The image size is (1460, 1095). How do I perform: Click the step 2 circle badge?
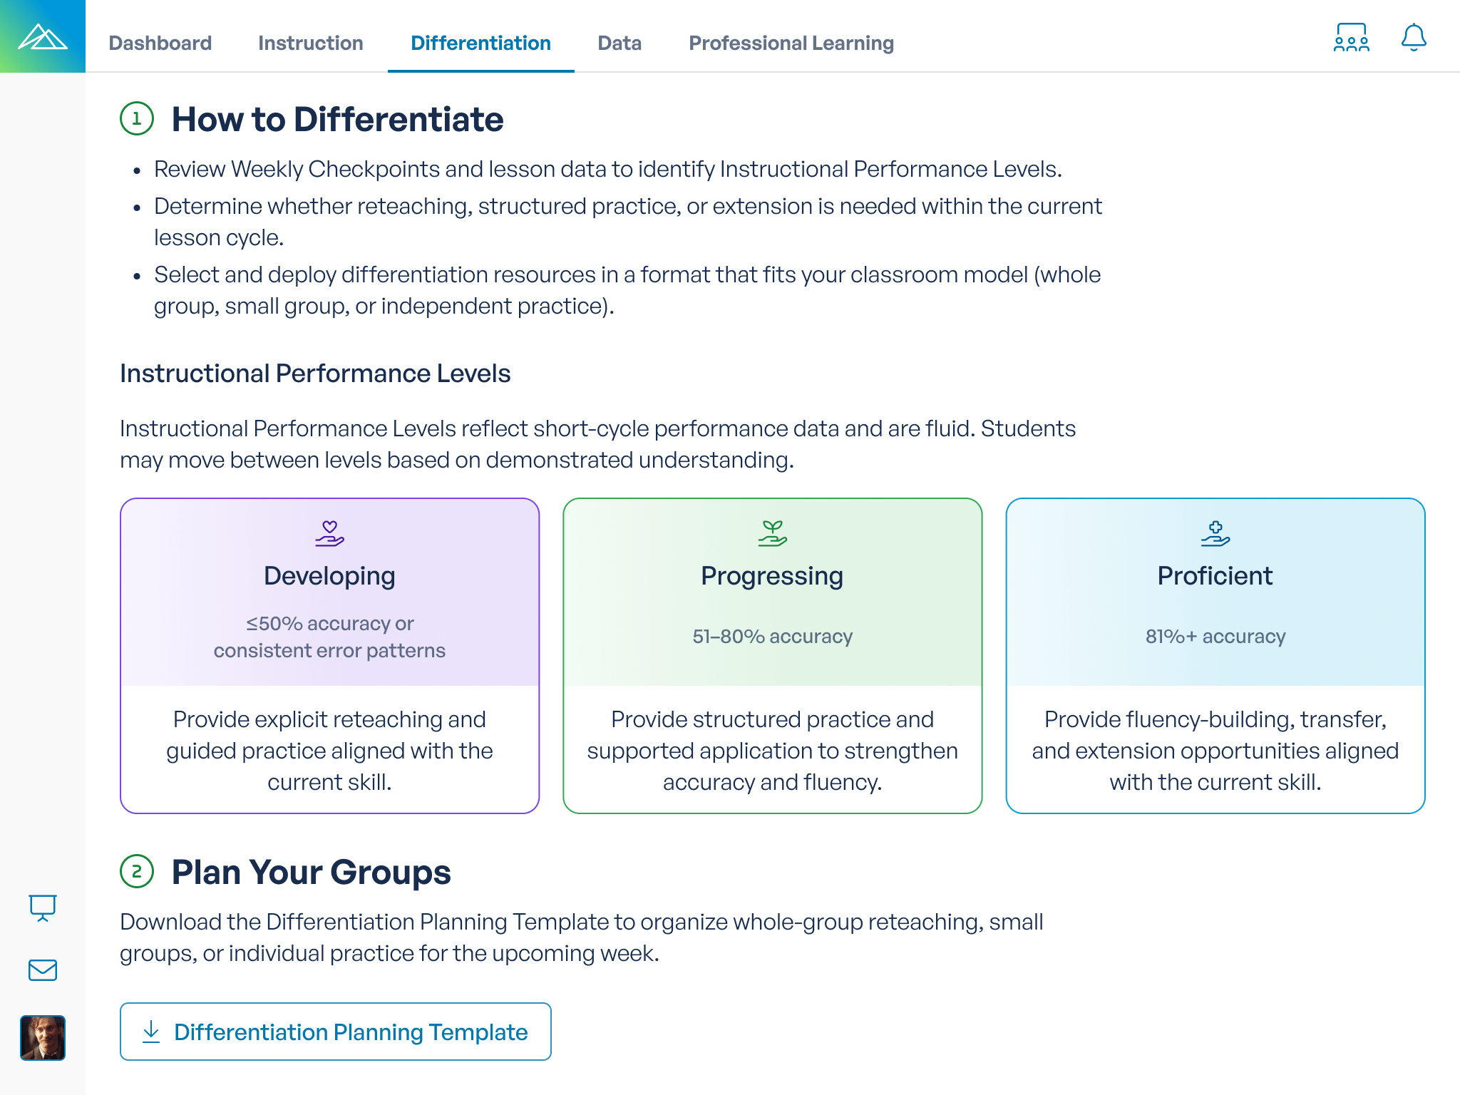click(135, 871)
